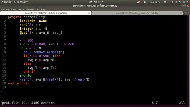Click the 'call random_number(r)' line
190x107 pixels.
pyautogui.click(x=44, y=52)
